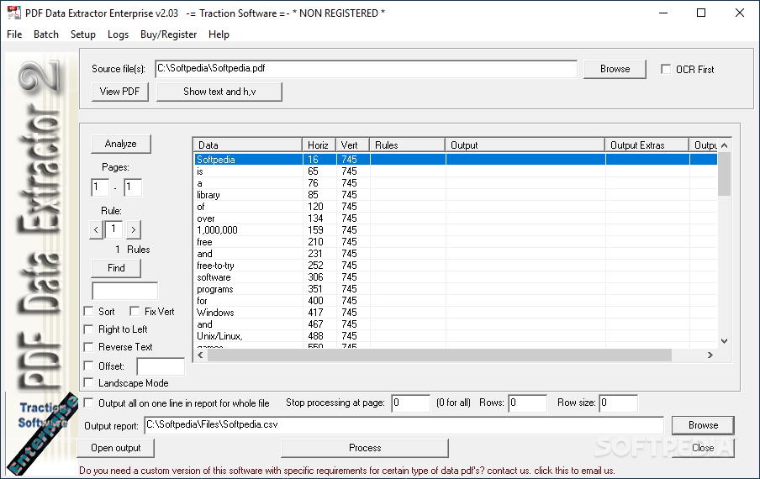Screen dimensions: 760x479
Task: Open the Help menu
Action: (219, 34)
